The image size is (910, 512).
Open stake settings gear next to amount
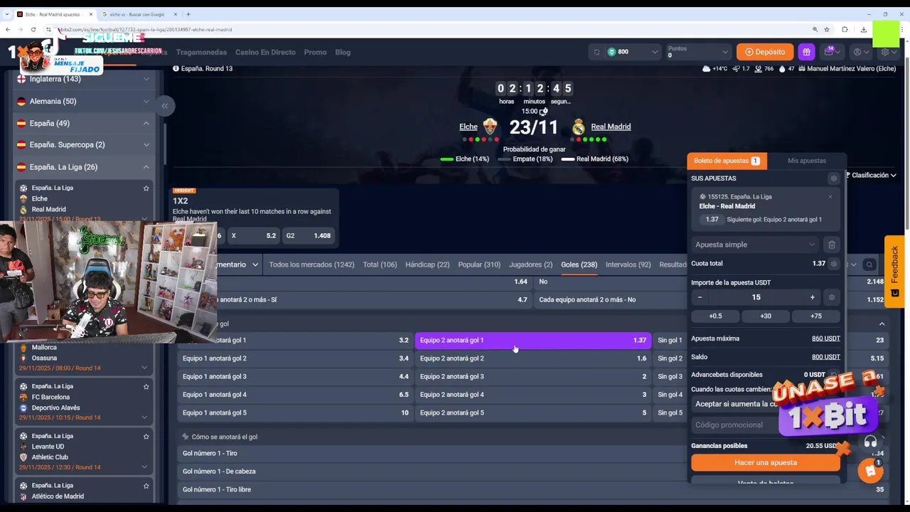[832, 297]
